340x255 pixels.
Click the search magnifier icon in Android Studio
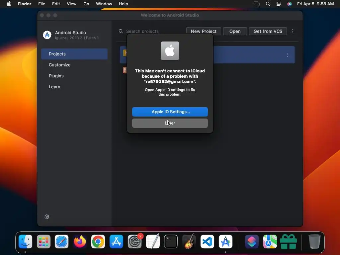pyautogui.click(x=121, y=31)
